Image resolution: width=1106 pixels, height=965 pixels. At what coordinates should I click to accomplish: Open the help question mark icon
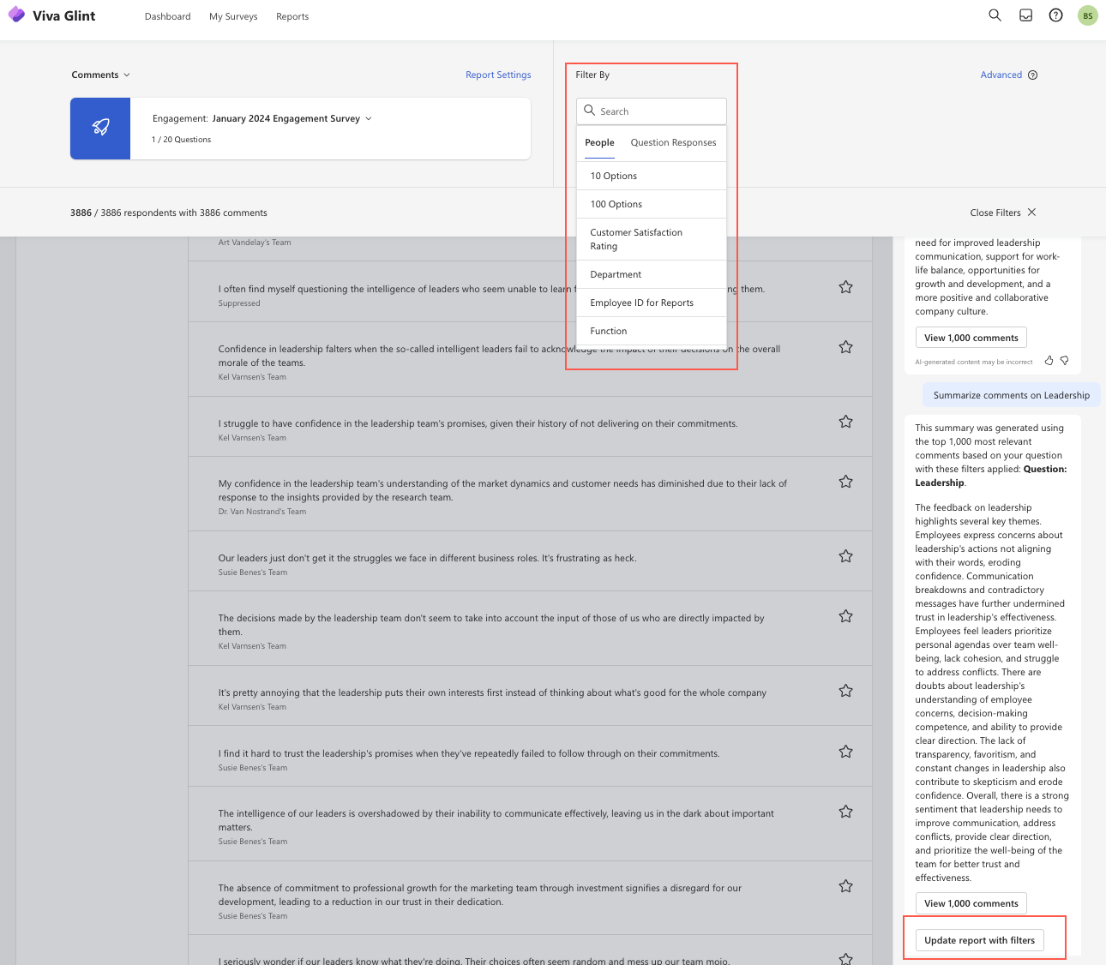click(x=1056, y=15)
